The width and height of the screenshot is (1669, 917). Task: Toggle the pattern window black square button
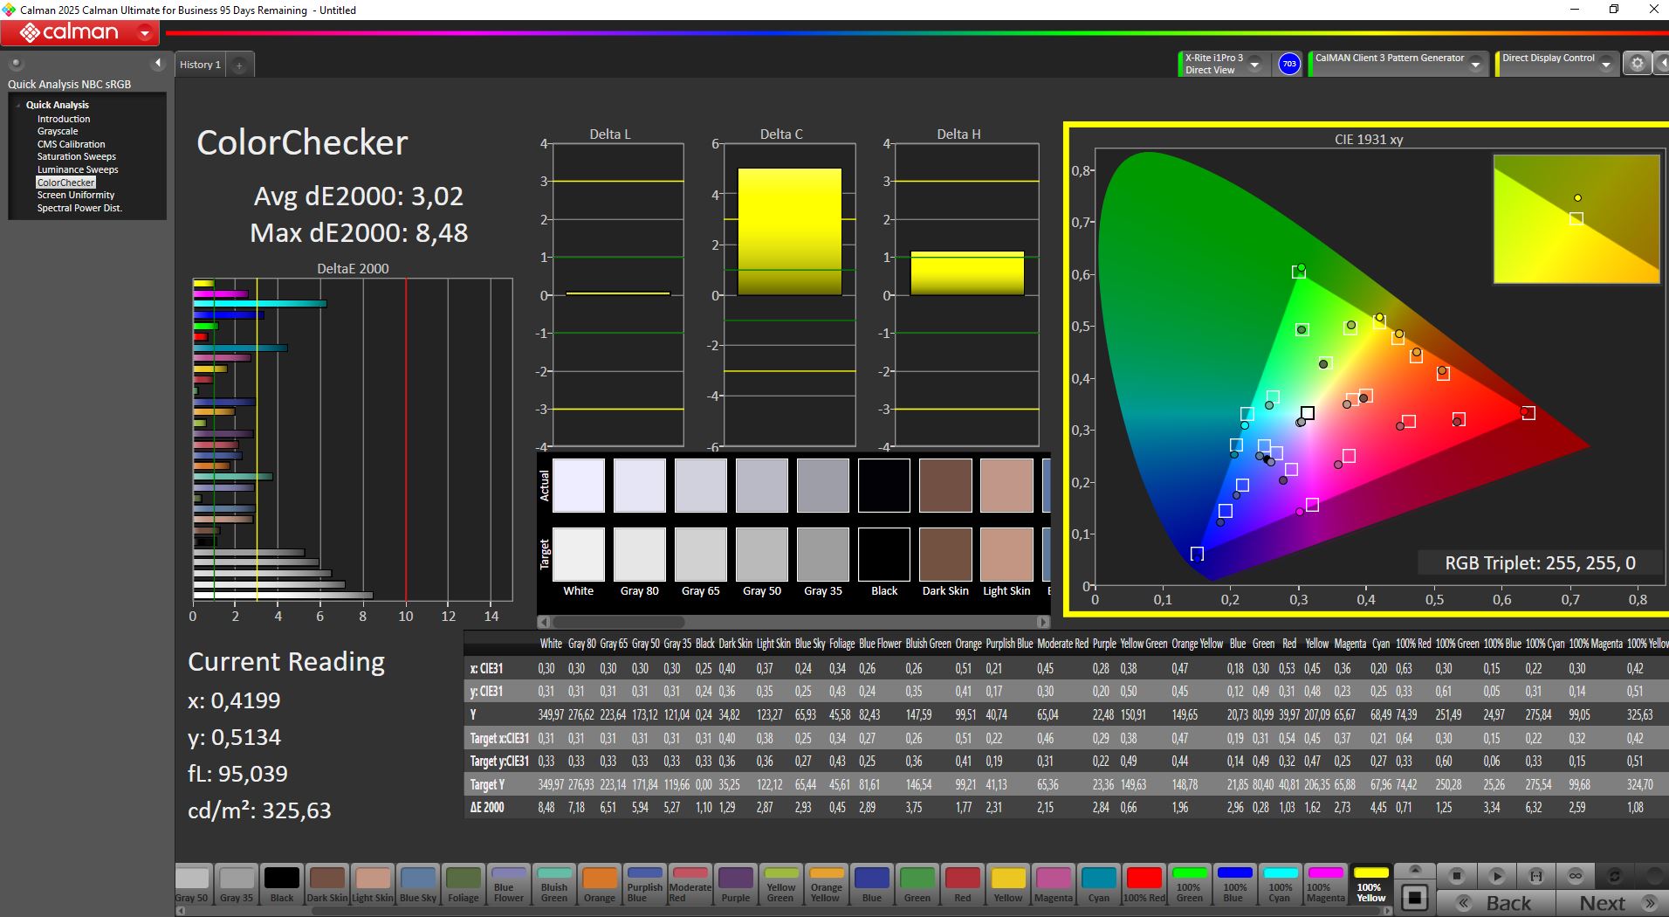[1415, 897]
